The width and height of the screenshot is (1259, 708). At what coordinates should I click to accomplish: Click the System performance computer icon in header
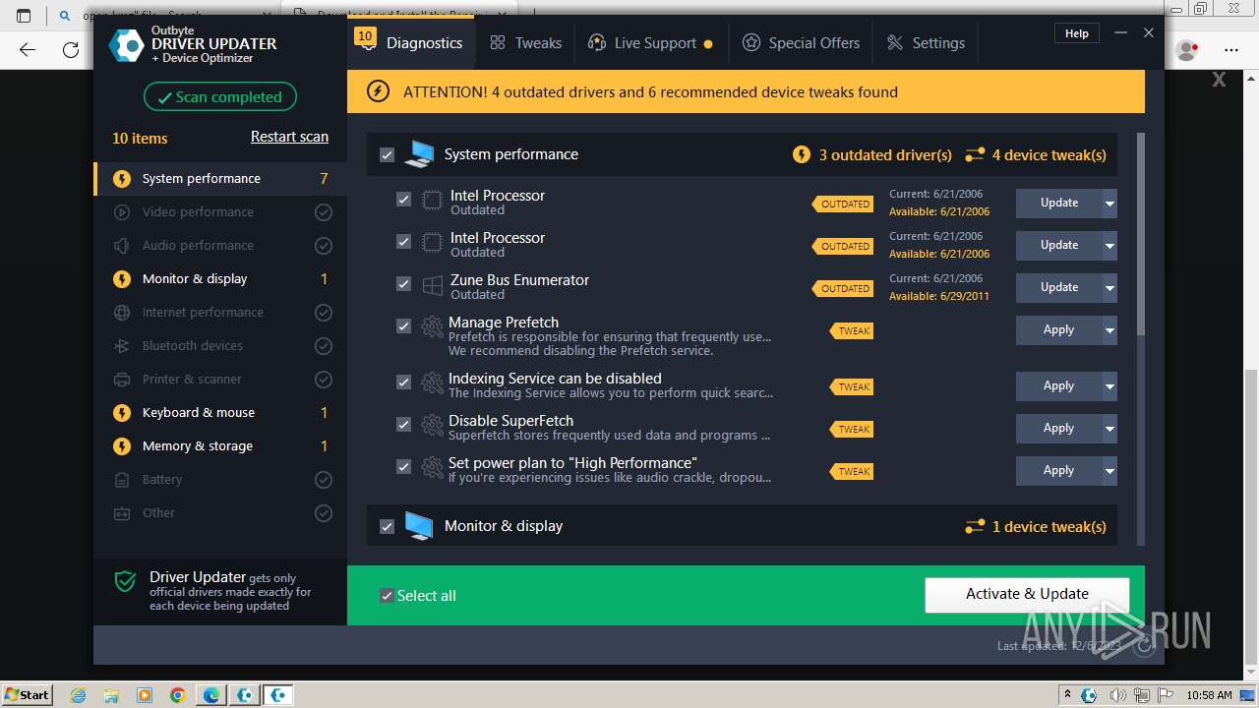pyautogui.click(x=419, y=154)
